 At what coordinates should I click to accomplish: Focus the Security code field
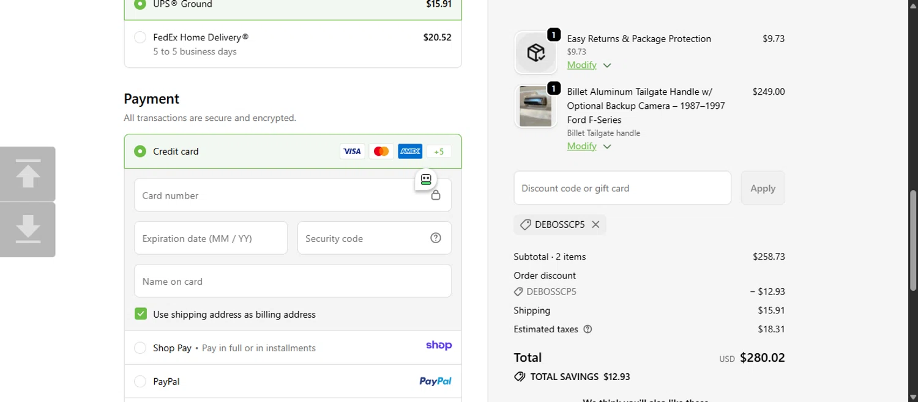(375, 238)
